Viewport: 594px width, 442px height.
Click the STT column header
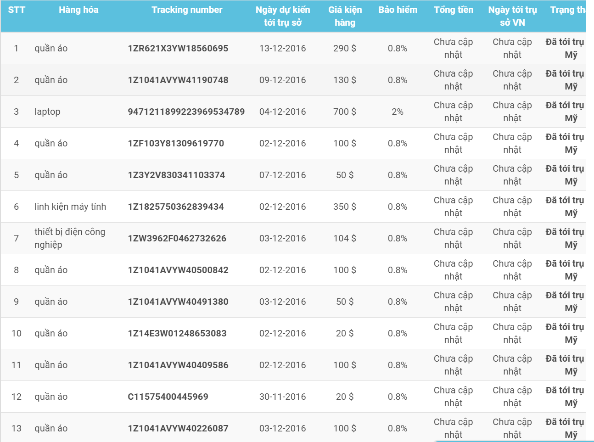click(x=17, y=10)
